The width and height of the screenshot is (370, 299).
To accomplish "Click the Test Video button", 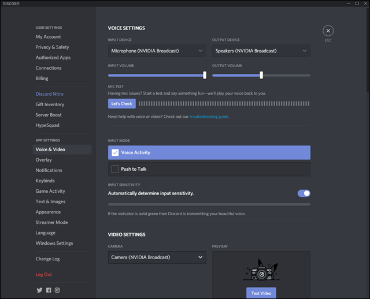I will point(261,293).
